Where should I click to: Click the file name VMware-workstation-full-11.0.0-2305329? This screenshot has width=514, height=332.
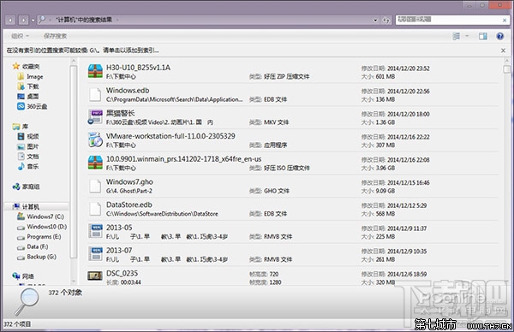170,136
